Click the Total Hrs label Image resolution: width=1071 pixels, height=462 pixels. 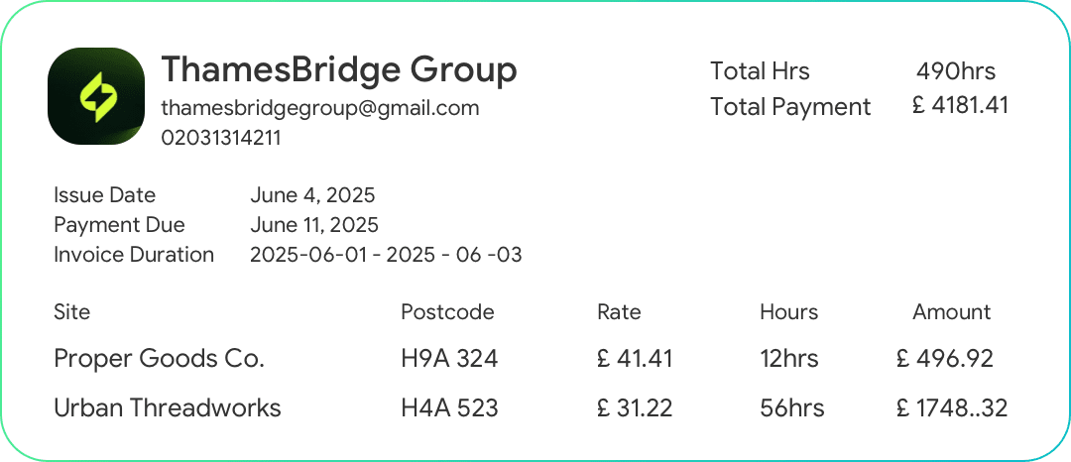click(x=760, y=71)
